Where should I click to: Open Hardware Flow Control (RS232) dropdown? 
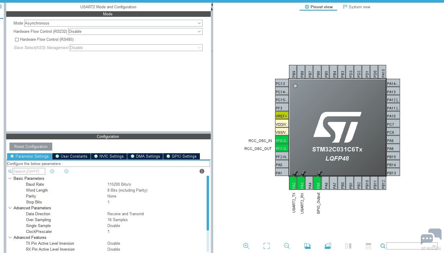[x=135, y=32]
